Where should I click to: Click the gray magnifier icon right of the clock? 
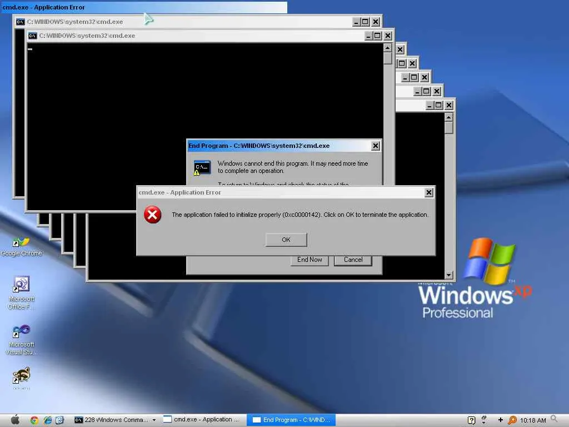pyautogui.click(x=554, y=419)
